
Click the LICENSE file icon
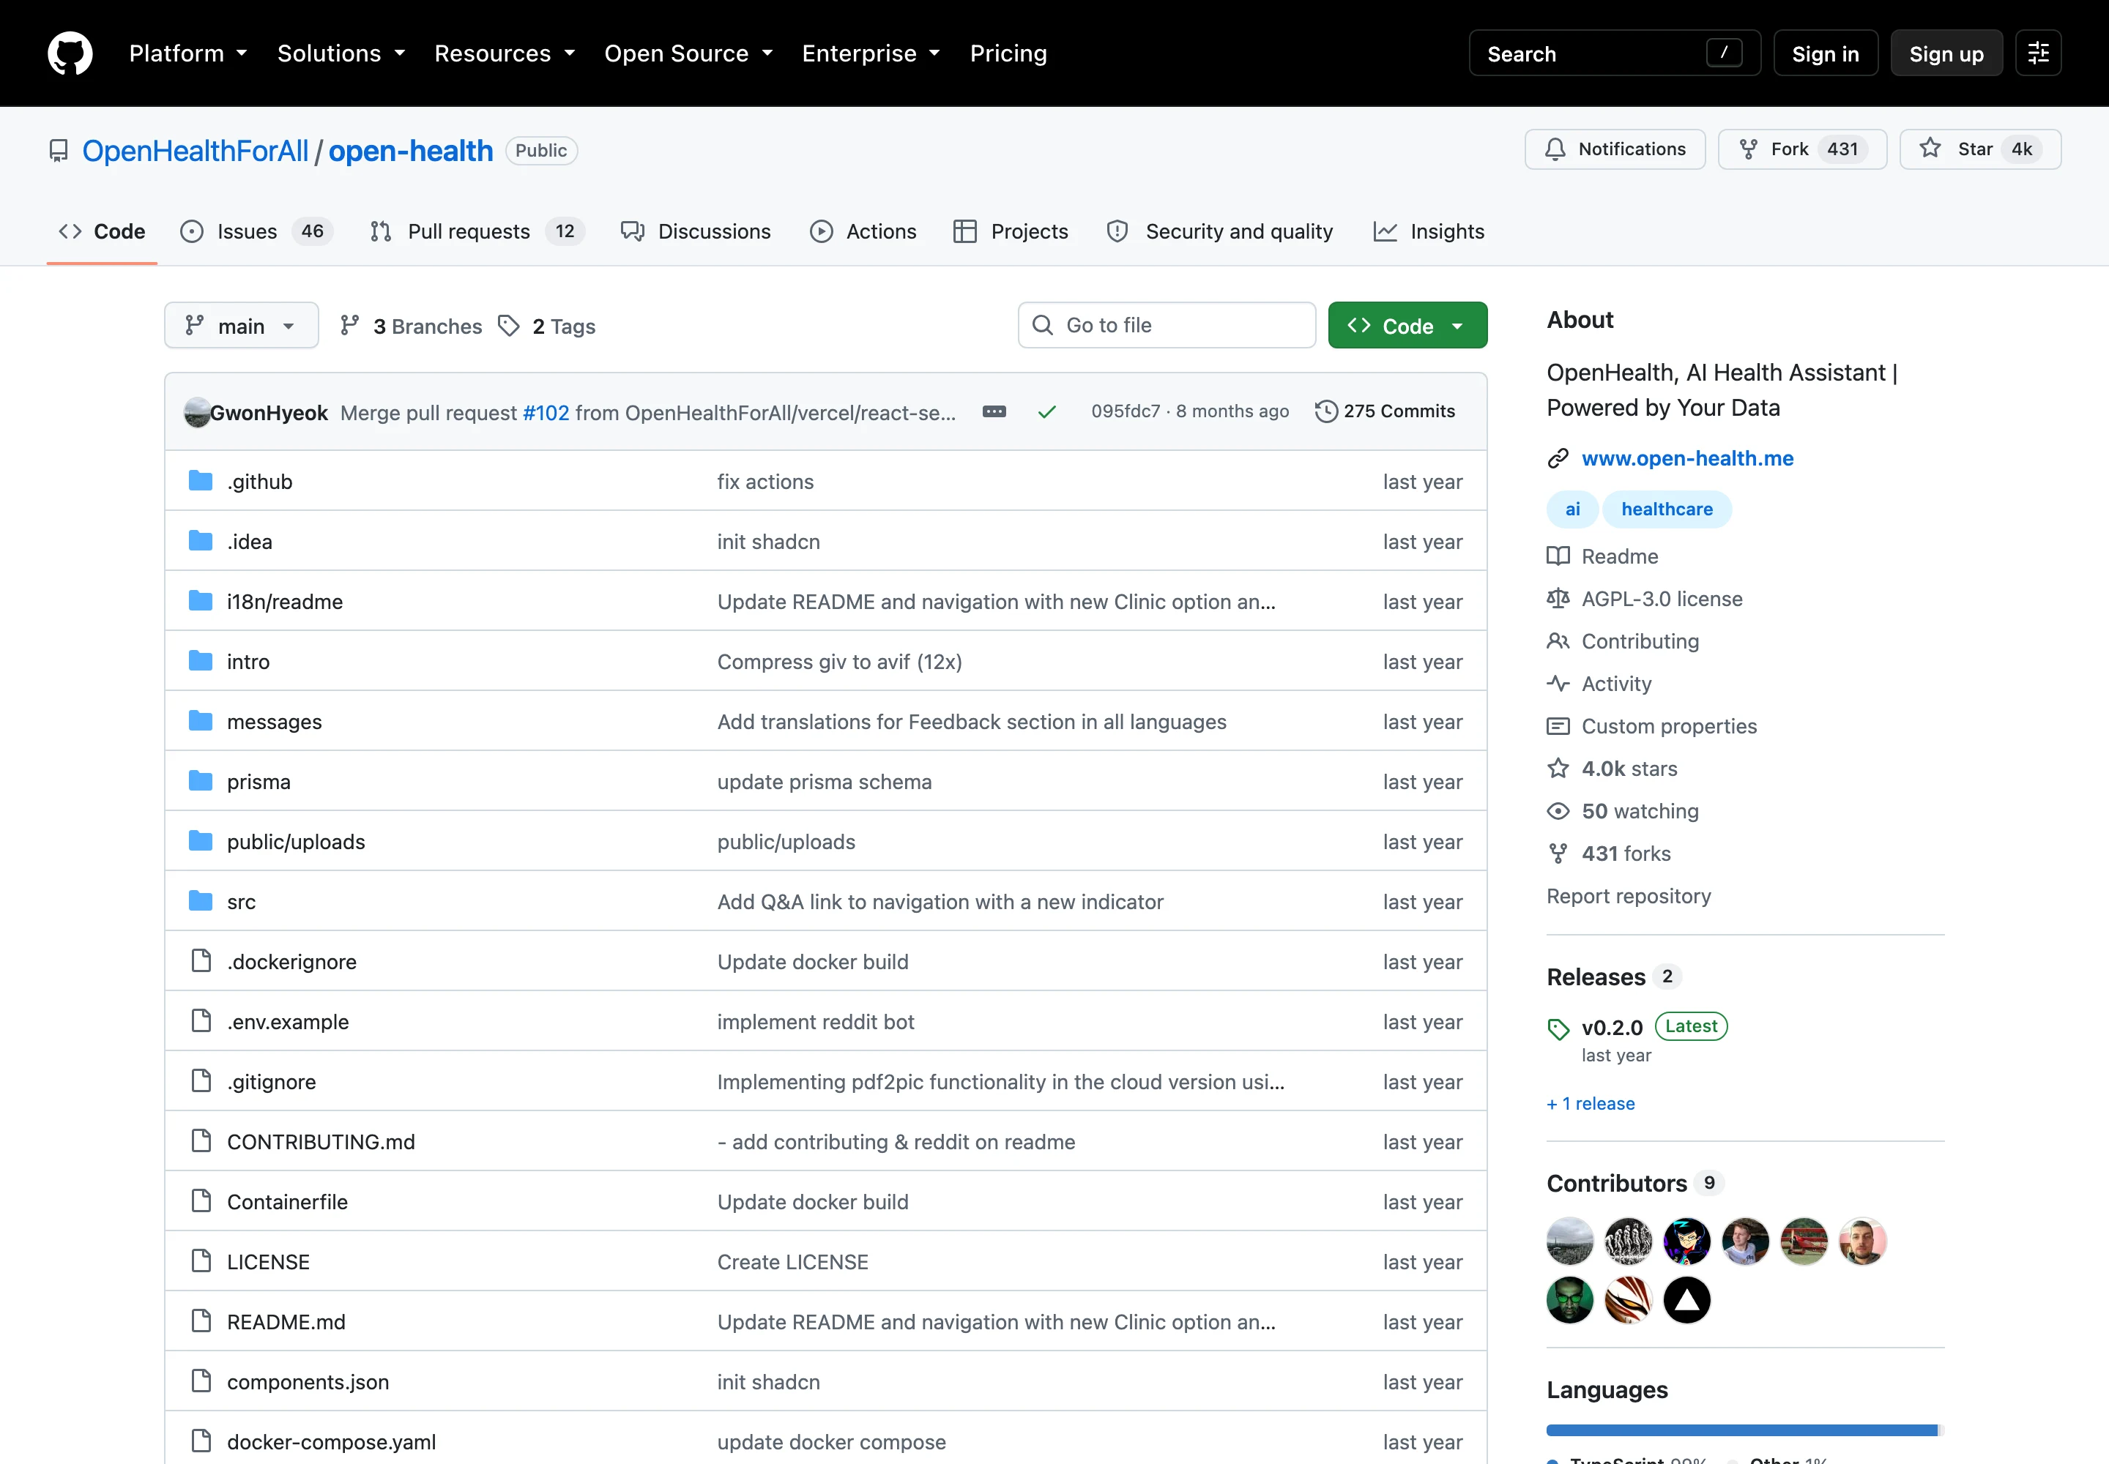(x=200, y=1261)
